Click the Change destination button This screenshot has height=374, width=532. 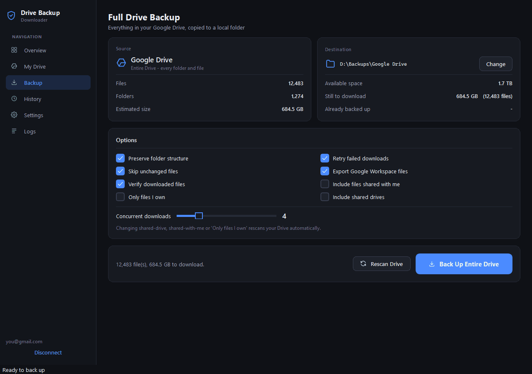(x=496, y=64)
